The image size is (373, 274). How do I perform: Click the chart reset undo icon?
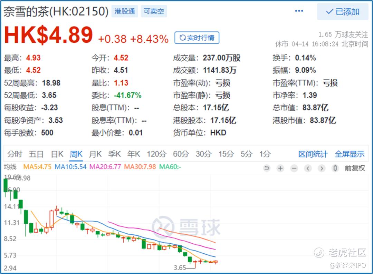pos(267,168)
